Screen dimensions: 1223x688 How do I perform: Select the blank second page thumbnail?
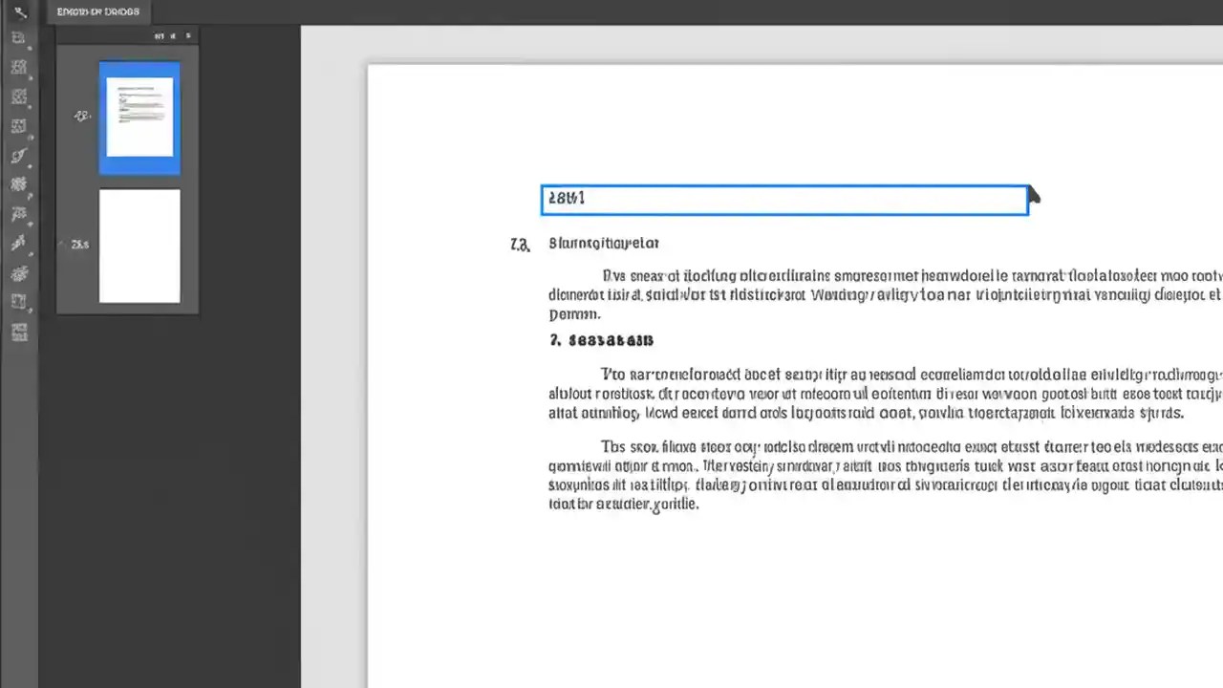[x=139, y=247]
